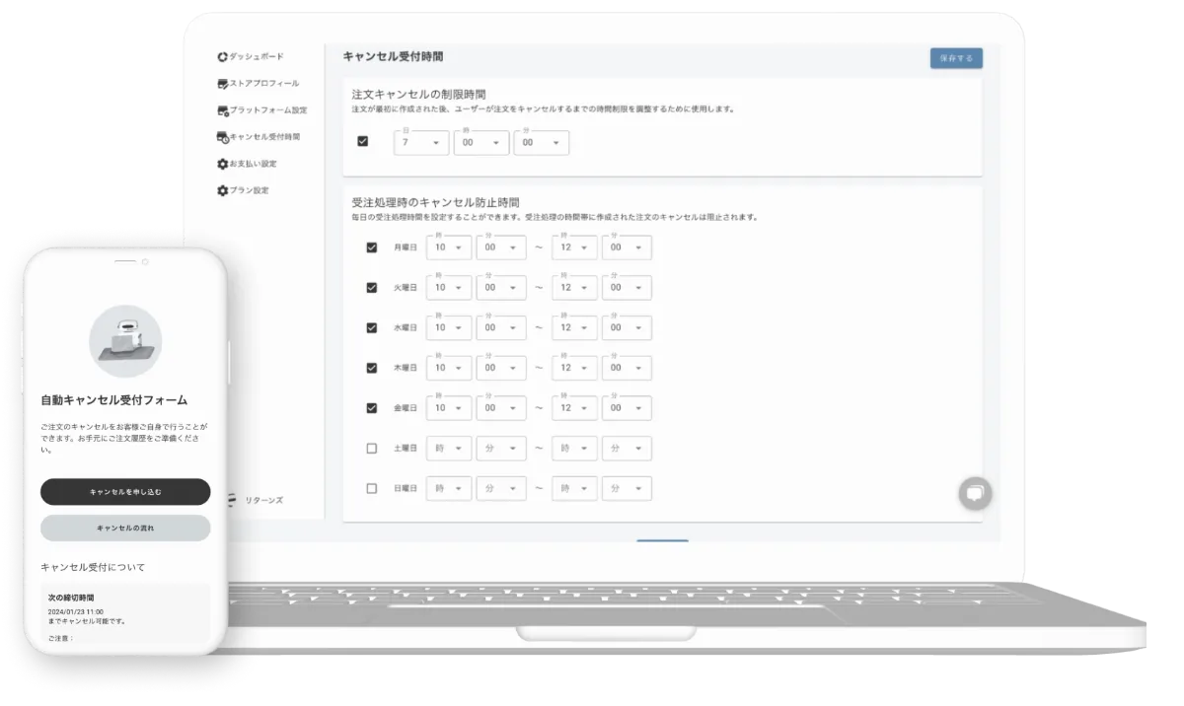The width and height of the screenshot is (1184, 706).
Task: Click the cancel reception time icon
Action: [x=223, y=137]
